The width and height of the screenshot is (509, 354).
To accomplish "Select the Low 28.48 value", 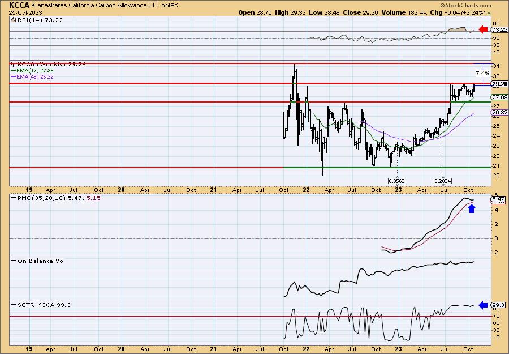I will coord(323,12).
